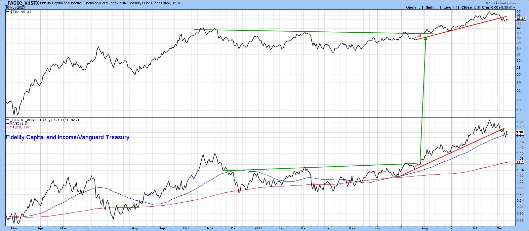Click the "46.32" last-price tag on upper axis
This screenshot has height=231, width=529.
pos(521,19)
